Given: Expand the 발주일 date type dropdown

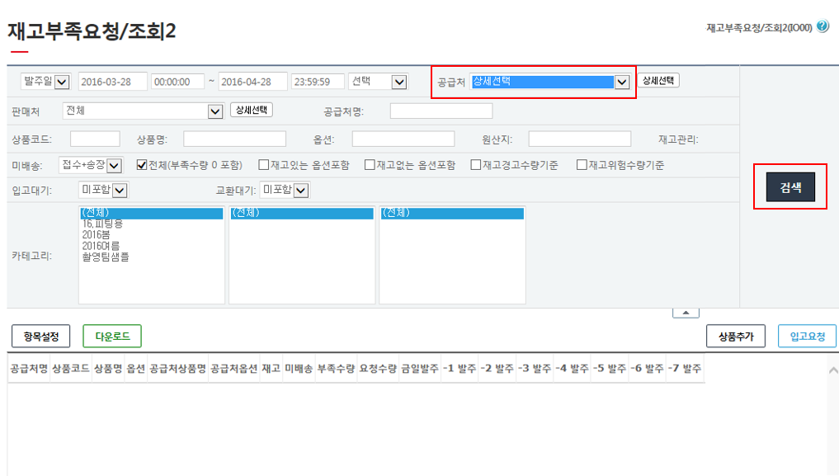Looking at the screenshot, I should click(63, 82).
